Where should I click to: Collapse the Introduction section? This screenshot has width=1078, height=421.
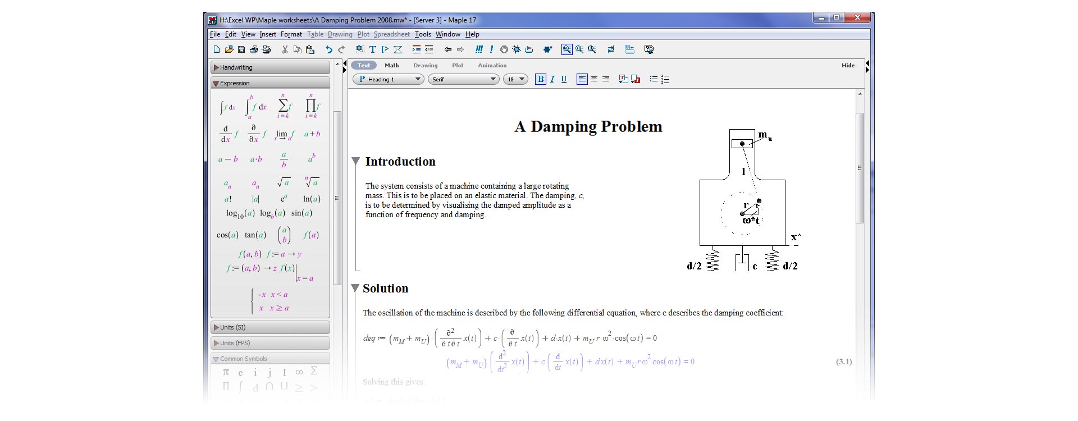(x=355, y=162)
